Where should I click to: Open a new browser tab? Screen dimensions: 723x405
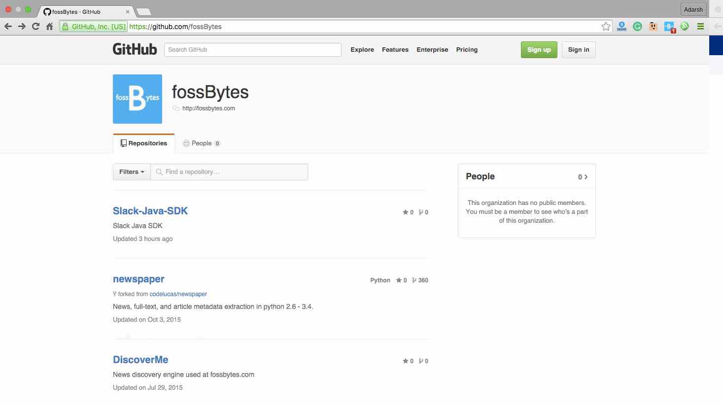pos(143,11)
